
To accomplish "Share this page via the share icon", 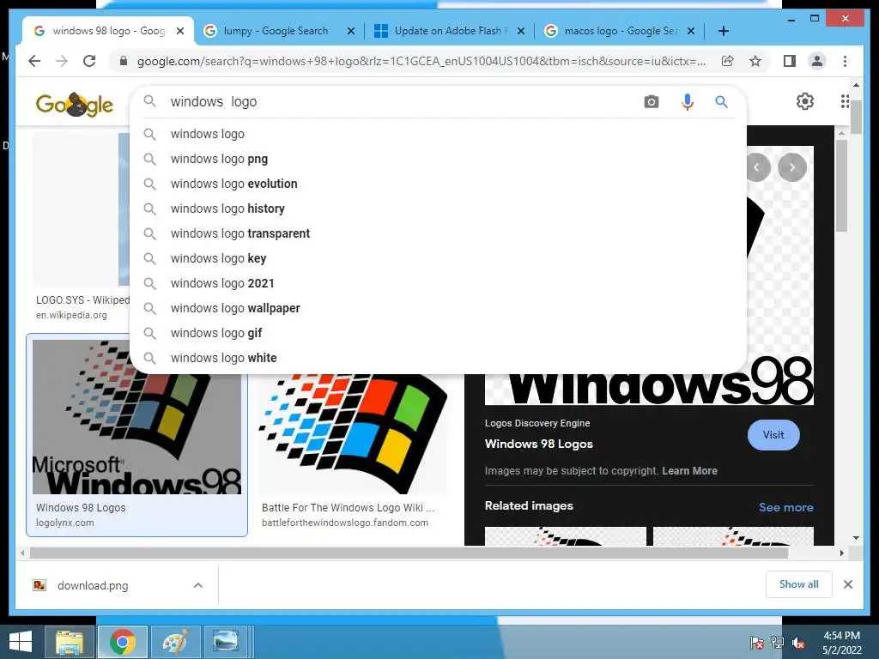I will pyautogui.click(x=728, y=61).
